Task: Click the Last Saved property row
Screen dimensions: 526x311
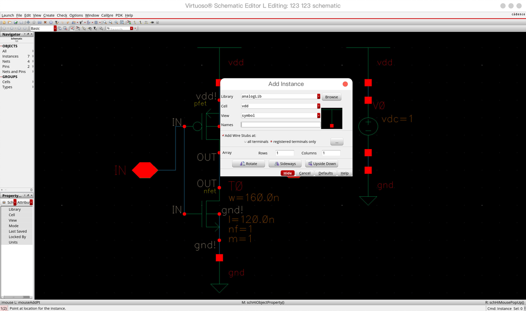Action: [x=18, y=231]
